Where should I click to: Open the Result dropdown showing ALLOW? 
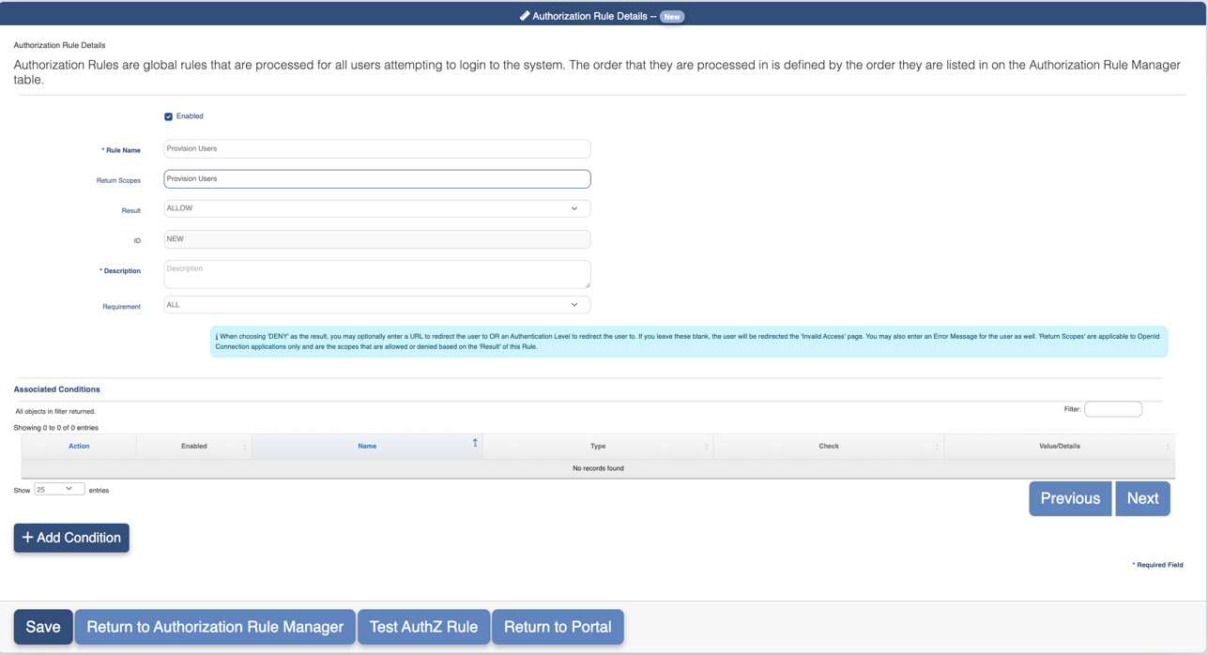click(377, 208)
